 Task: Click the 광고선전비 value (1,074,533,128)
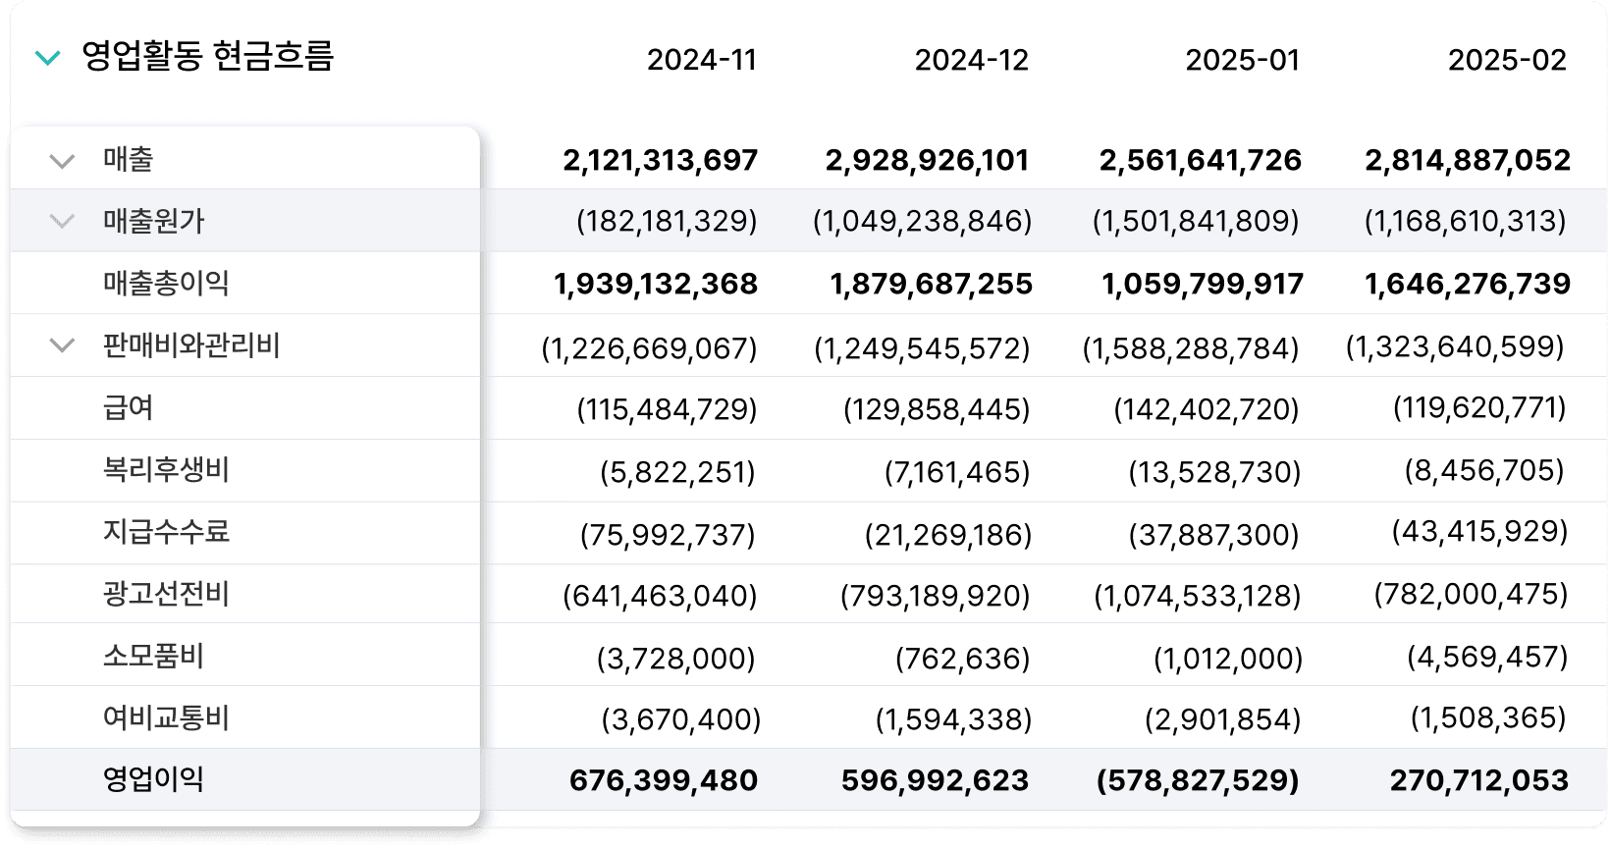pos(1197,596)
